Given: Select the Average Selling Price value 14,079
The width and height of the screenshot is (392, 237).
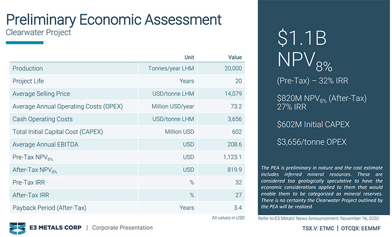Looking at the screenshot, I should pos(232,94).
